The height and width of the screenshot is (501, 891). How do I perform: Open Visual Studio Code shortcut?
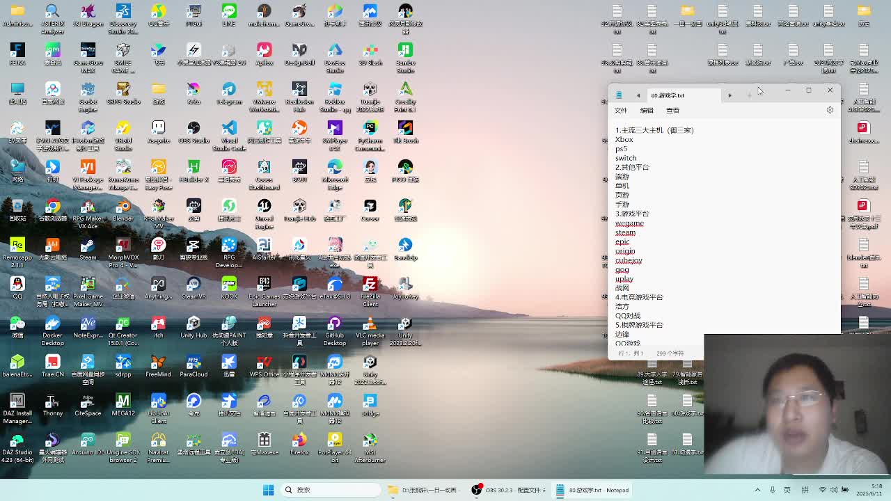click(x=229, y=136)
